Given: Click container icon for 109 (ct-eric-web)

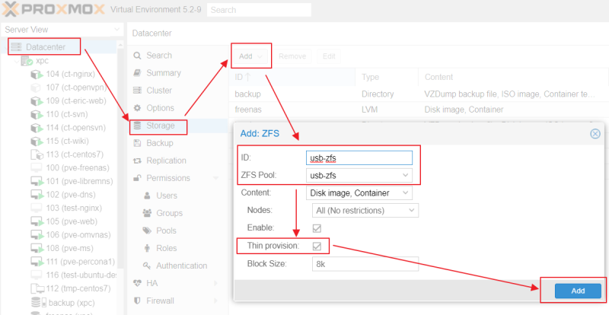Looking at the screenshot, I should (x=37, y=101).
